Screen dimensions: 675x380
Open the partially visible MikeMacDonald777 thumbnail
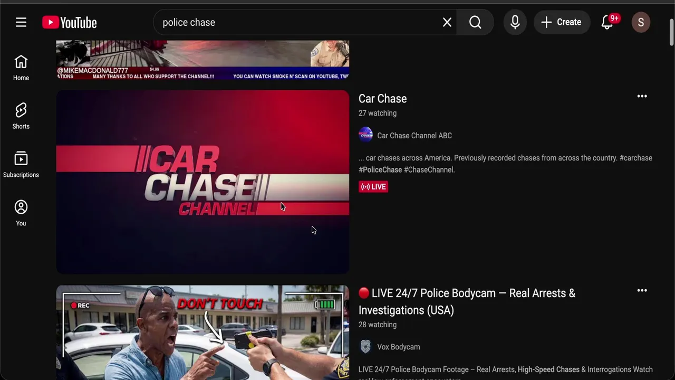tap(202, 60)
